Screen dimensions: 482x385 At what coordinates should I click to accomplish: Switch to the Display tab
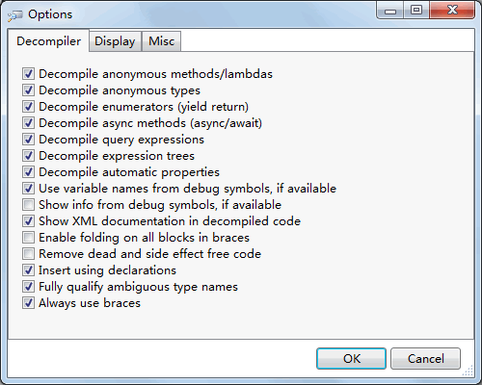tap(115, 41)
